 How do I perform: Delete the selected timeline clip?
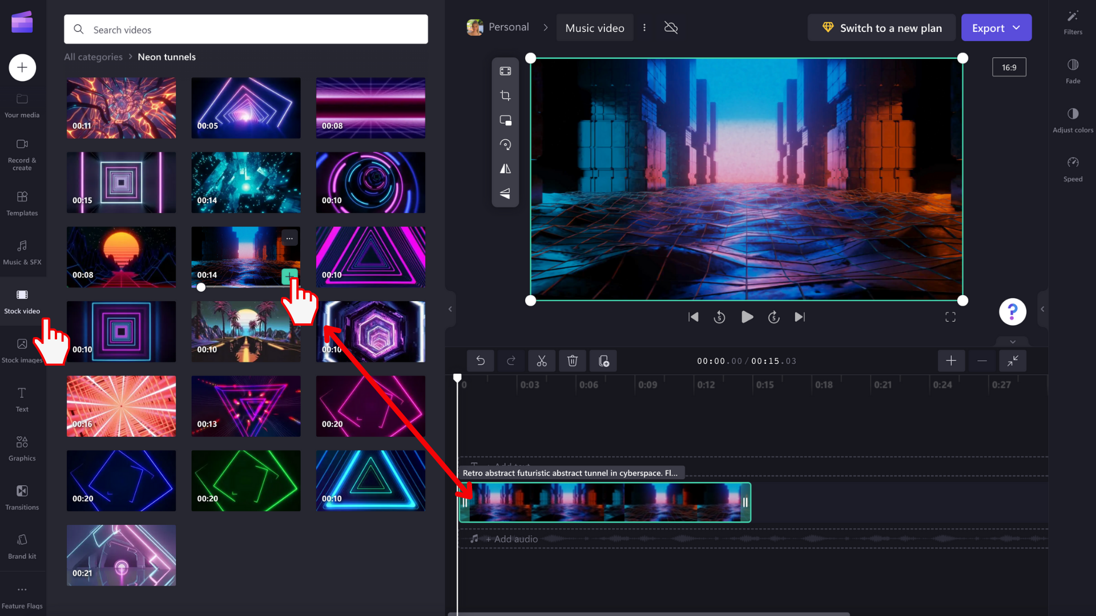pos(572,360)
